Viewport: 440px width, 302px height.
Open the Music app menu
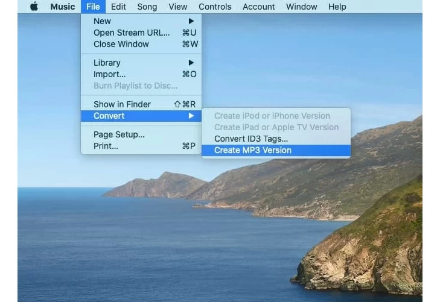tap(63, 7)
